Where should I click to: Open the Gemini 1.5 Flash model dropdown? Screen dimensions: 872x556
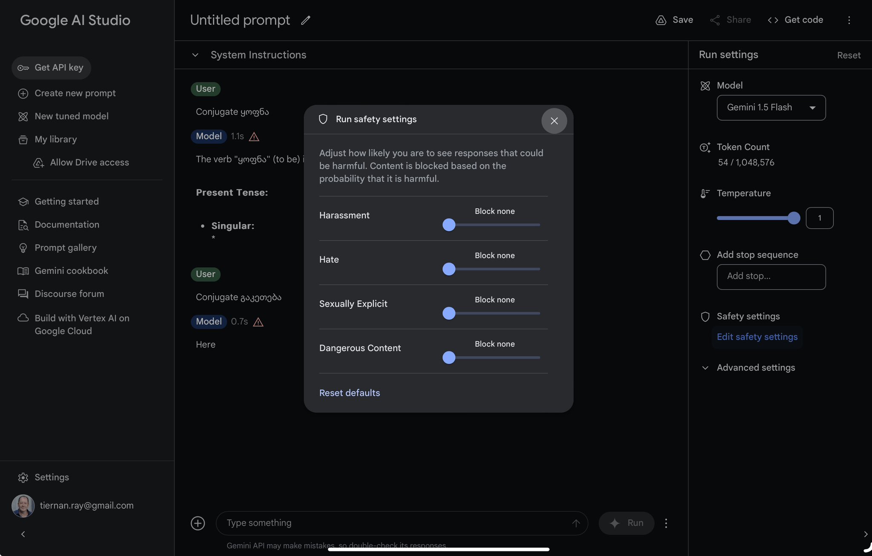[x=771, y=108]
